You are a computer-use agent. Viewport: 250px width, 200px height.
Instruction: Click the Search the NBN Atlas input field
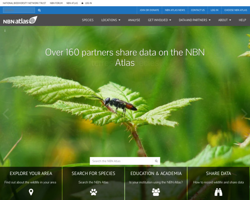122,161
